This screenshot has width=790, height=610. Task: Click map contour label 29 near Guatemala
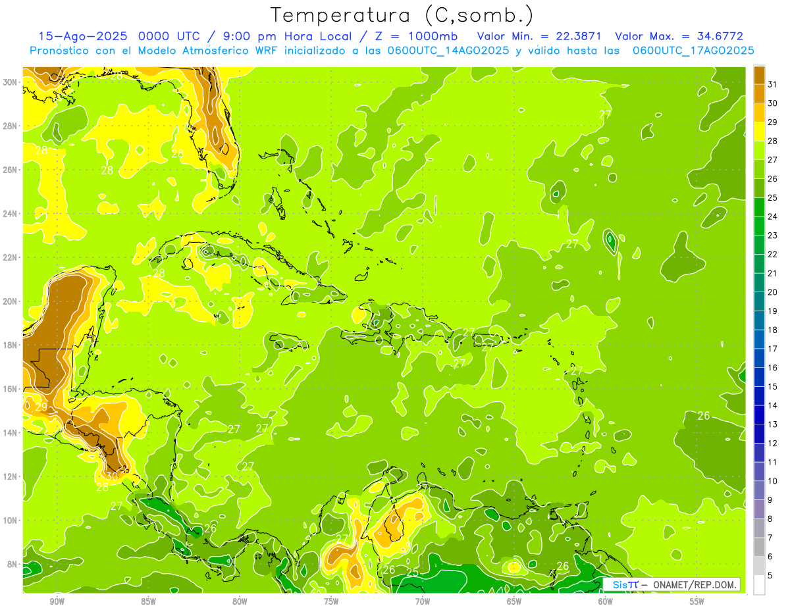41,407
